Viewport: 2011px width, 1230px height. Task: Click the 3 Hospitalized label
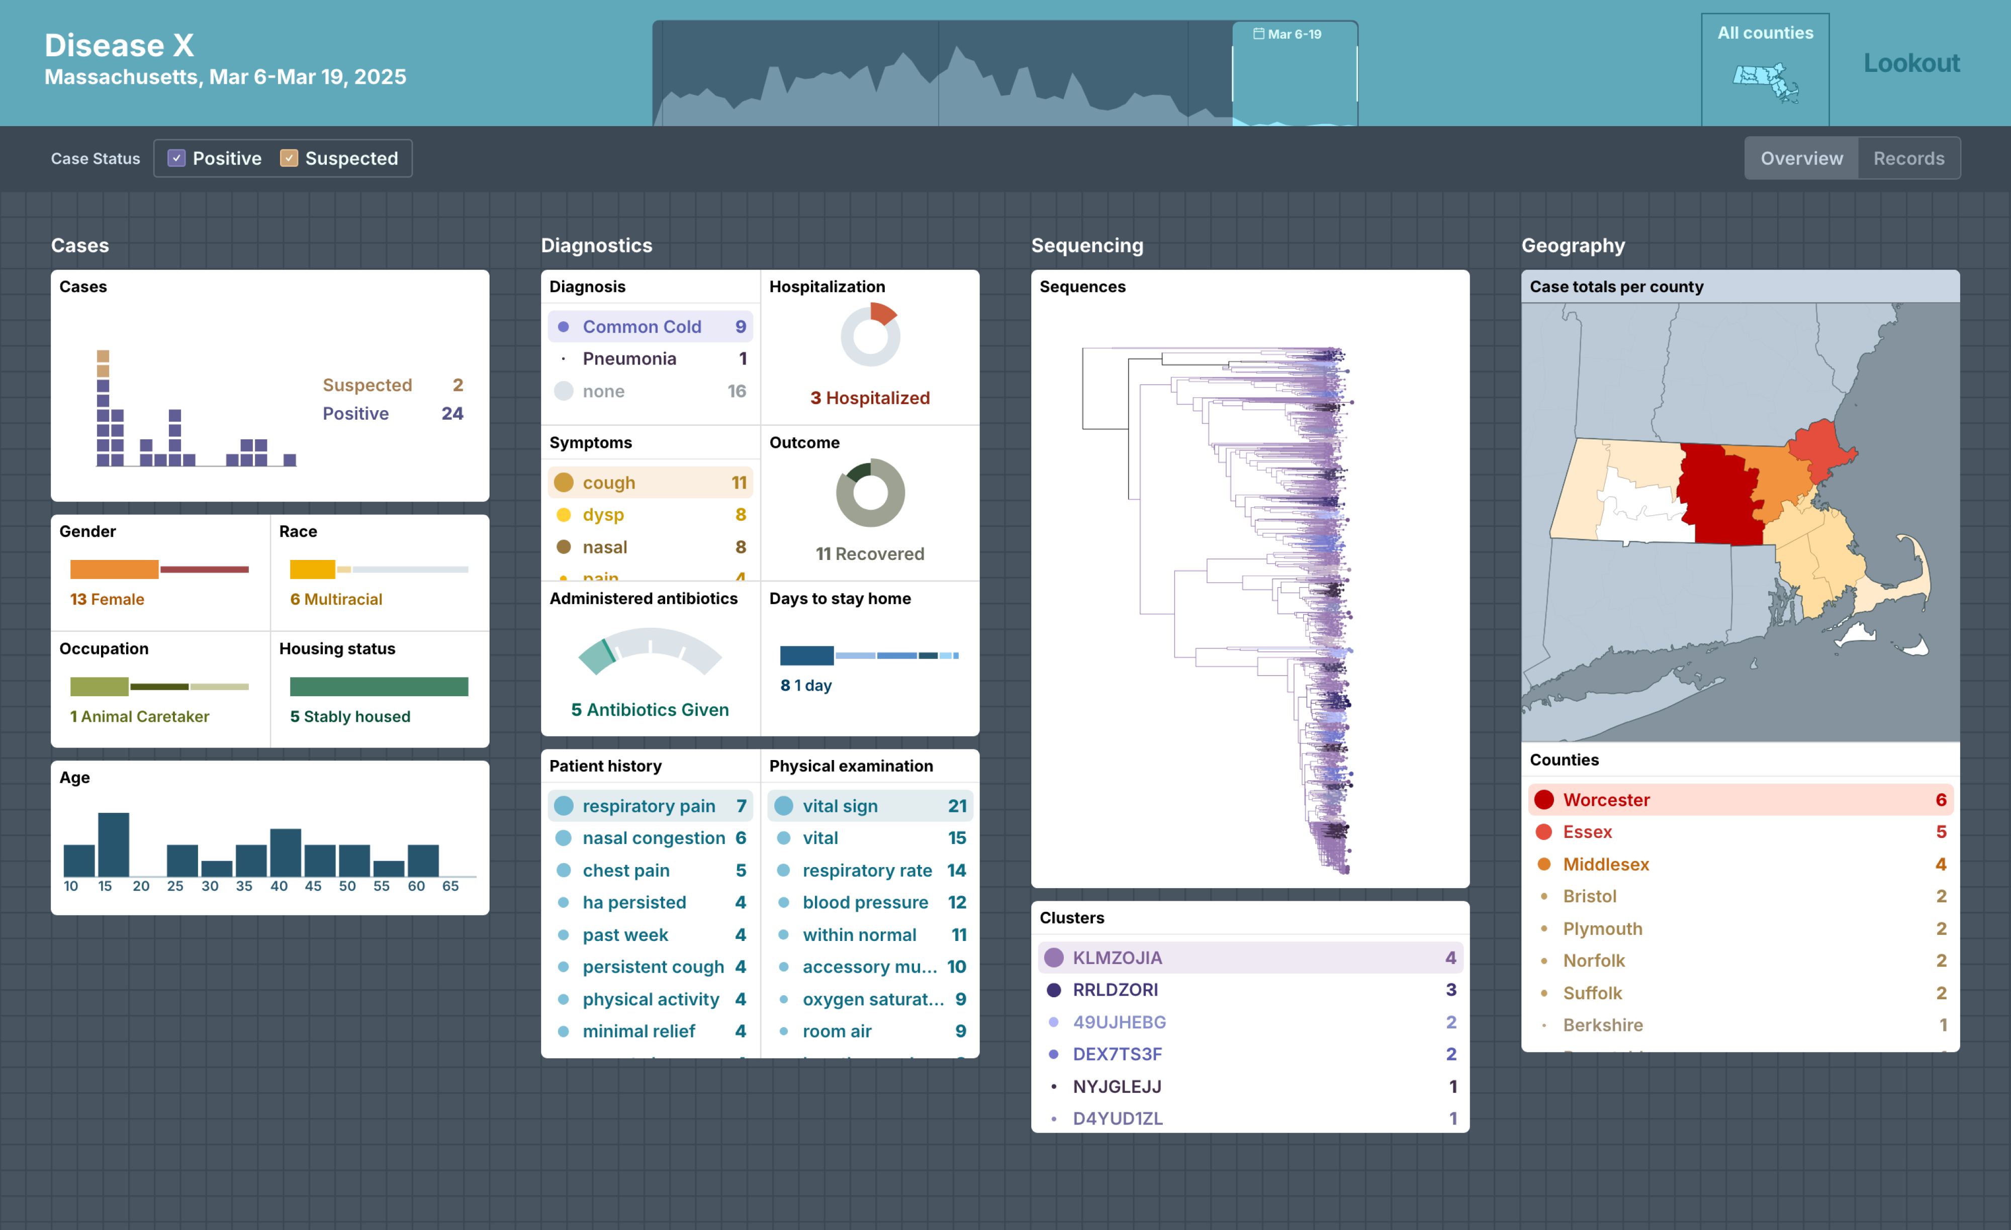coord(870,398)
